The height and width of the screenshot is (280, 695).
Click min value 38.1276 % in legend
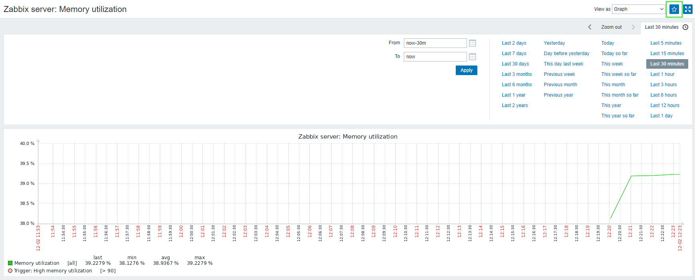click(x=132, y=263)
